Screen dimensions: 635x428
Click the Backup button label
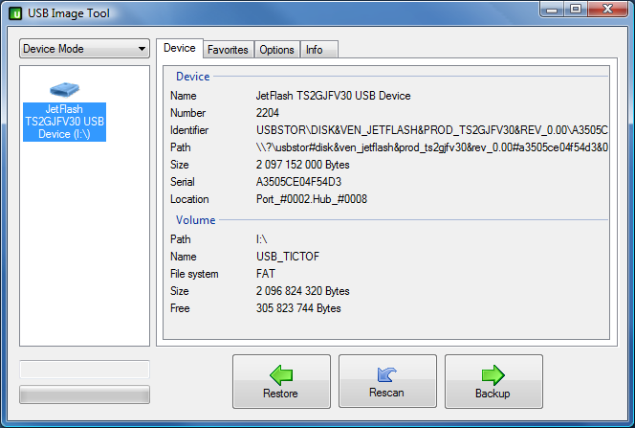[x=493, y=394]
